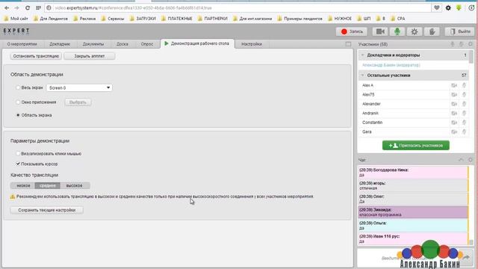Open the browser gear extension icon
Screen dimensions: 478x269
click(448, 8)
